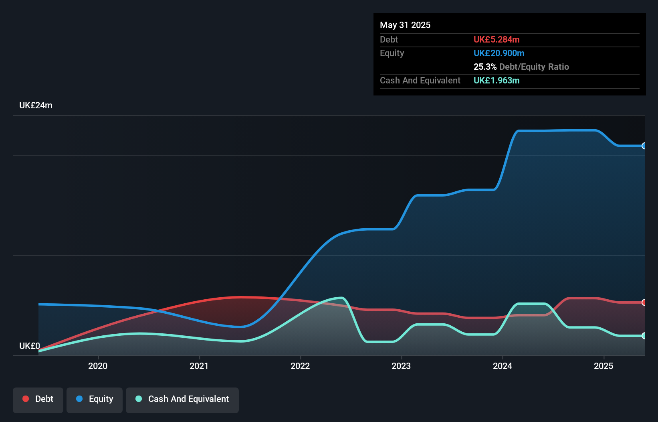The image size is (658, 422).
Task: Click the red dot beside UK£5.284m Debt value
Action: coord(497,40)
